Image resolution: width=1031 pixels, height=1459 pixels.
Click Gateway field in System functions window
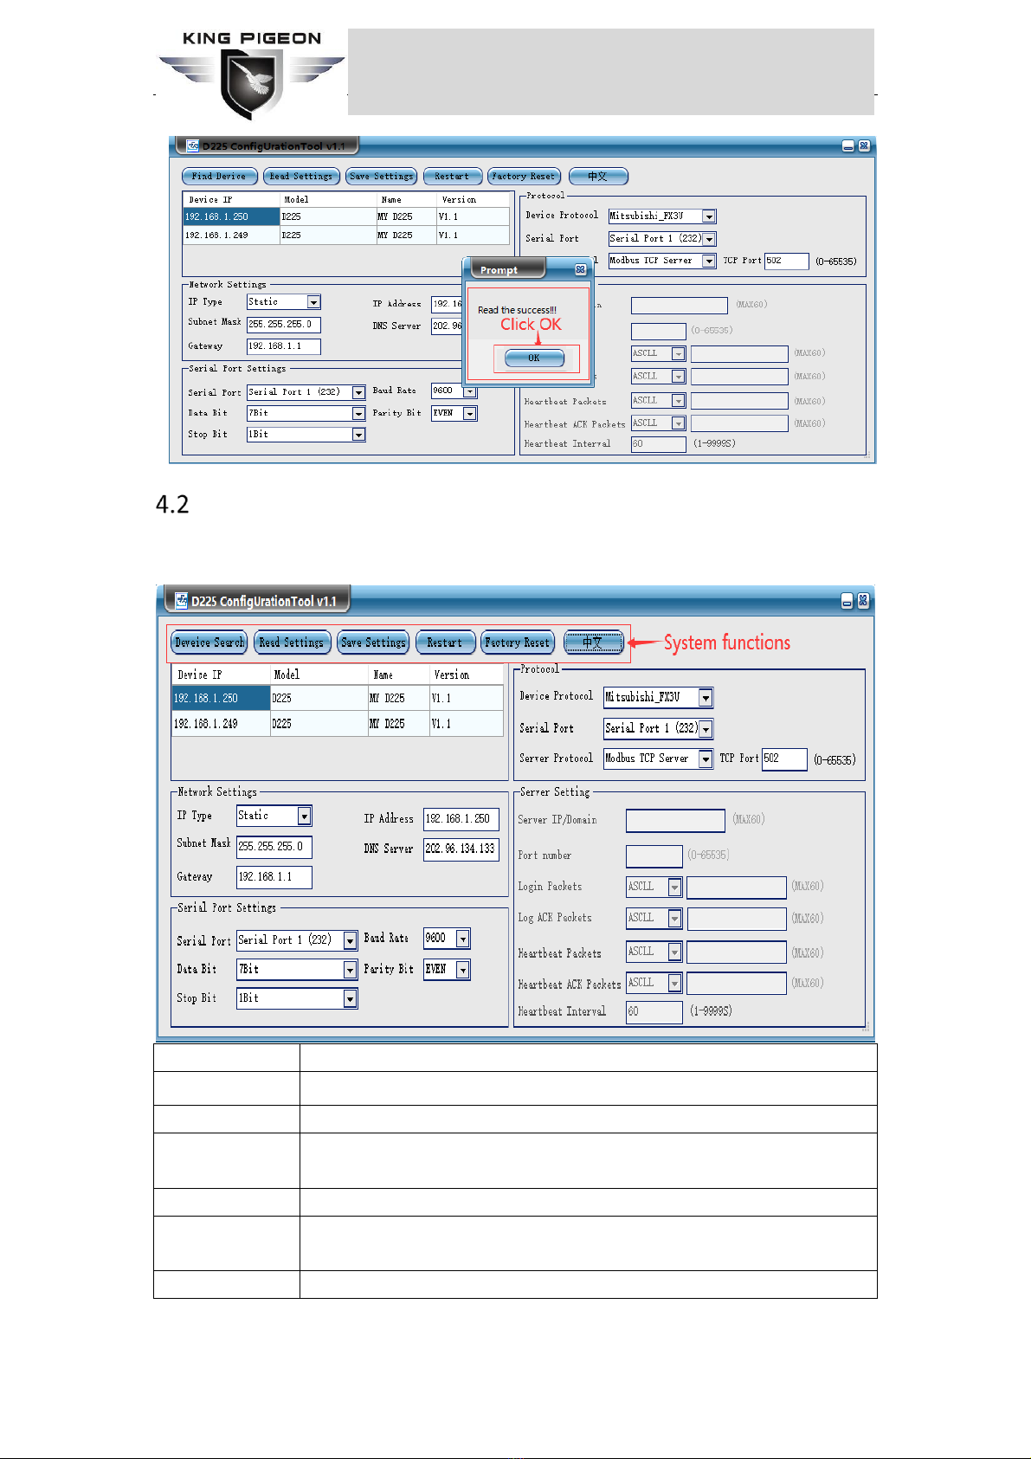(274, 877)
